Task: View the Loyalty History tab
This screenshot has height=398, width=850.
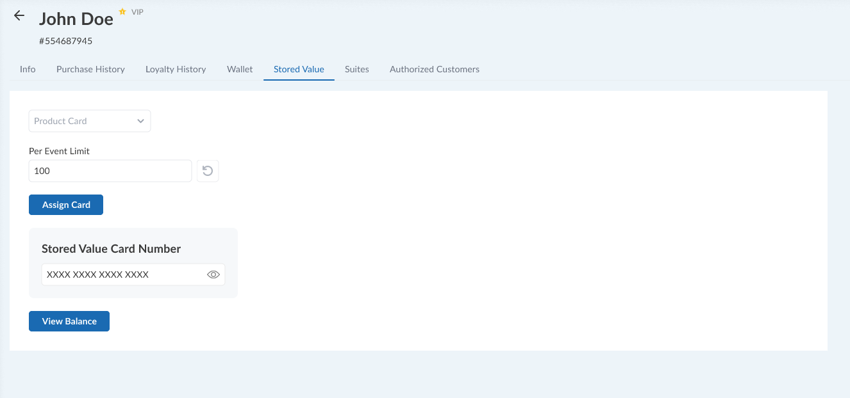Action: 176,69
